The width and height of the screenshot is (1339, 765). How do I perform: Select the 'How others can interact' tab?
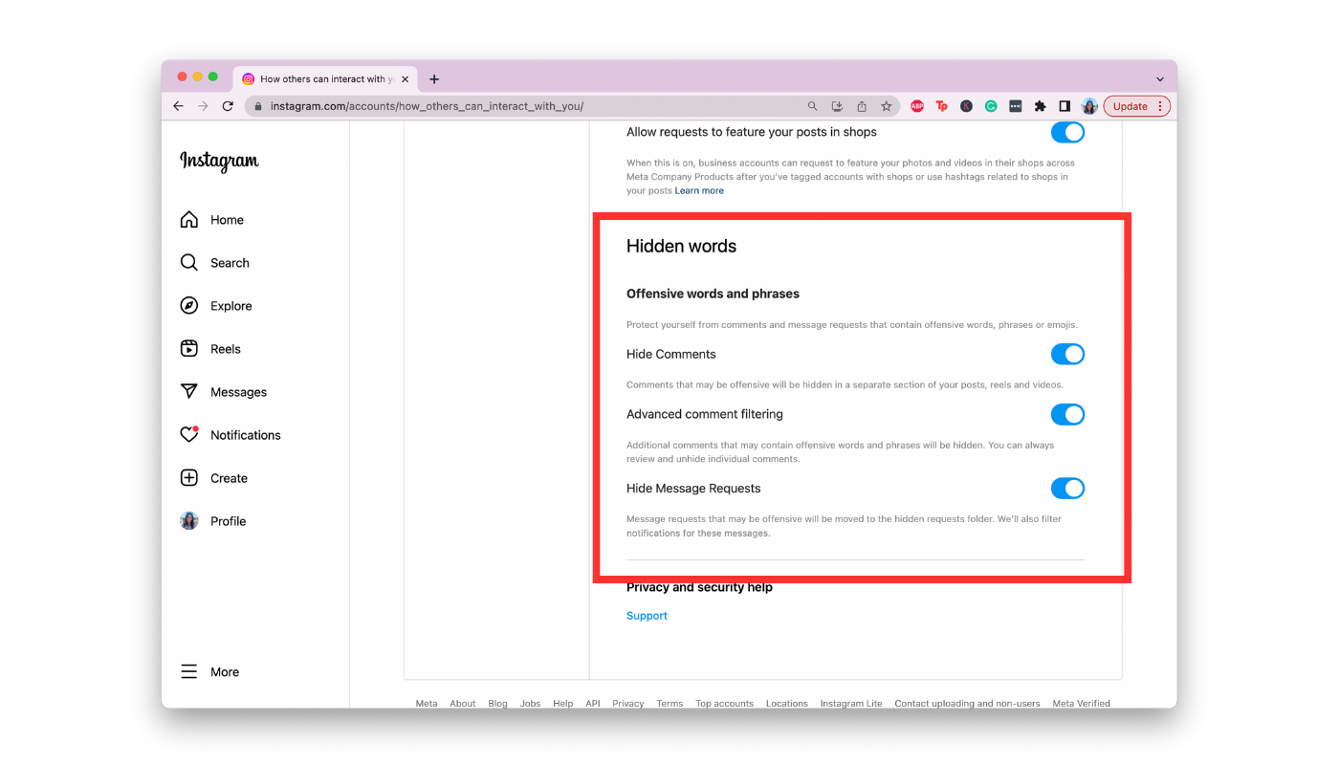pos(323,79)
